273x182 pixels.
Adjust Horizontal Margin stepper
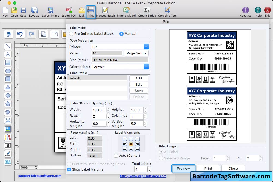[108, 124]
